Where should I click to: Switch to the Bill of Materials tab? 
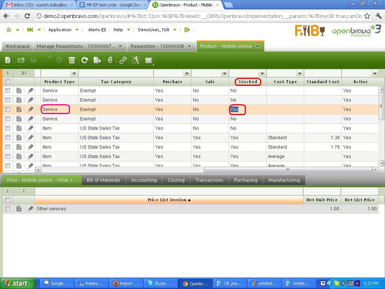point(103,180)
